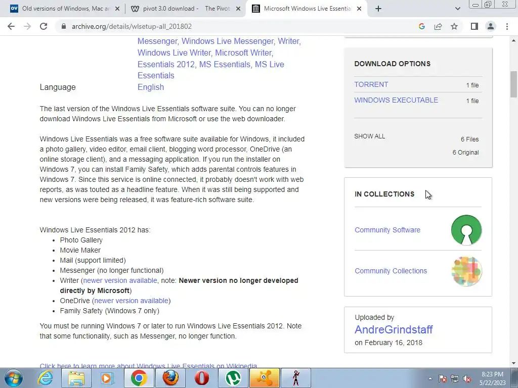This screenshot has height=388, width=518.
Task: Open the Chrome profile menu
Action: [x=491, y=26]
